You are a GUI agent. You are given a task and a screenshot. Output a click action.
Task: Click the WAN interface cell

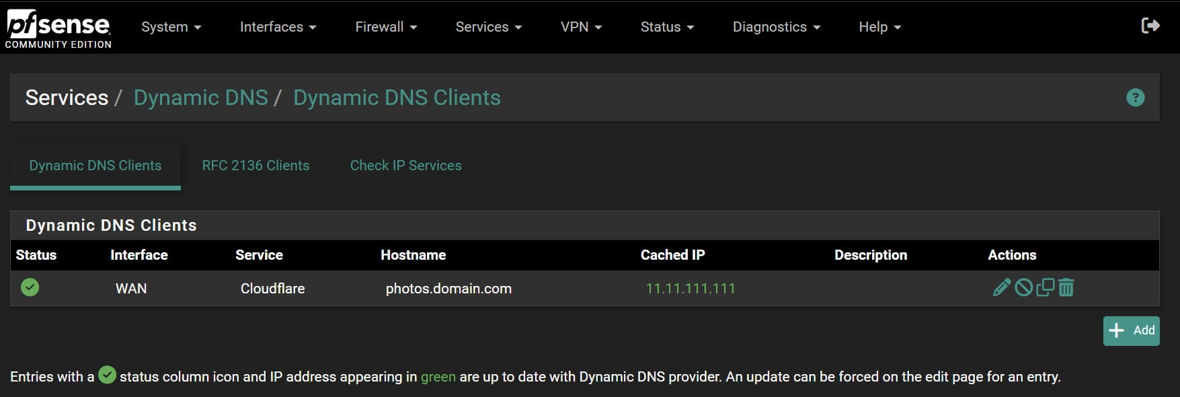[x=131, y=289]
